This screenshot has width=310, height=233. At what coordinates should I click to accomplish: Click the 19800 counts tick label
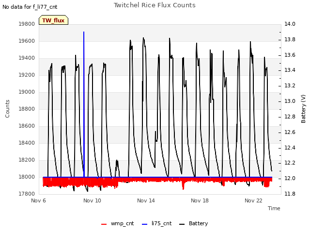pos(27,24)
